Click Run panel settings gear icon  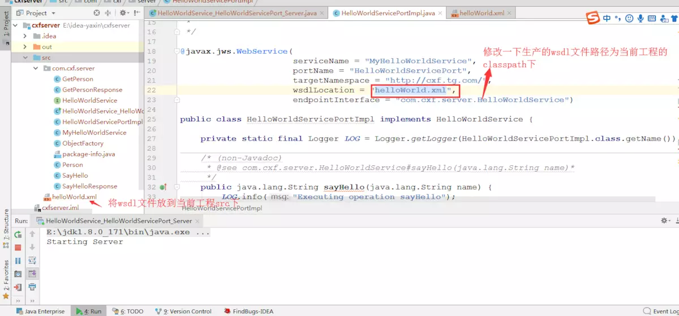(x=664, y=221)
